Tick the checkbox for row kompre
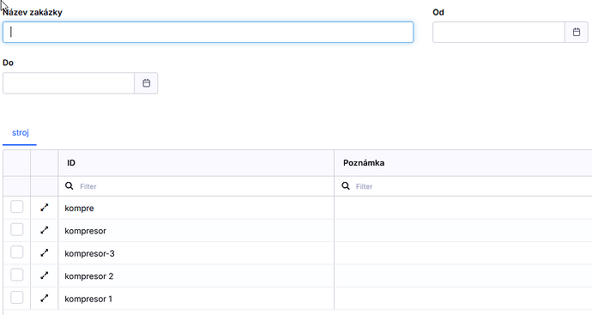The height and width of the screenshot is (315, 592). tap(16, 207)
